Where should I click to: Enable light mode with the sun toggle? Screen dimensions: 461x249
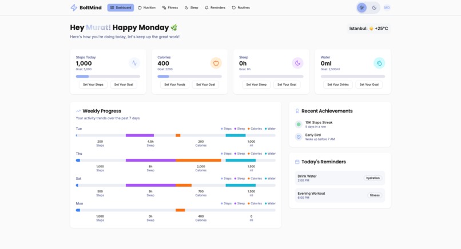coord(361,7)
